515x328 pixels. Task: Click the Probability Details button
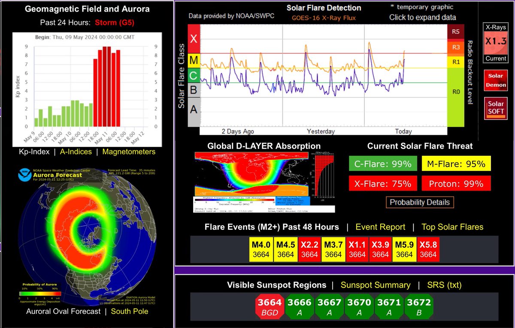[x=420, y=202]
